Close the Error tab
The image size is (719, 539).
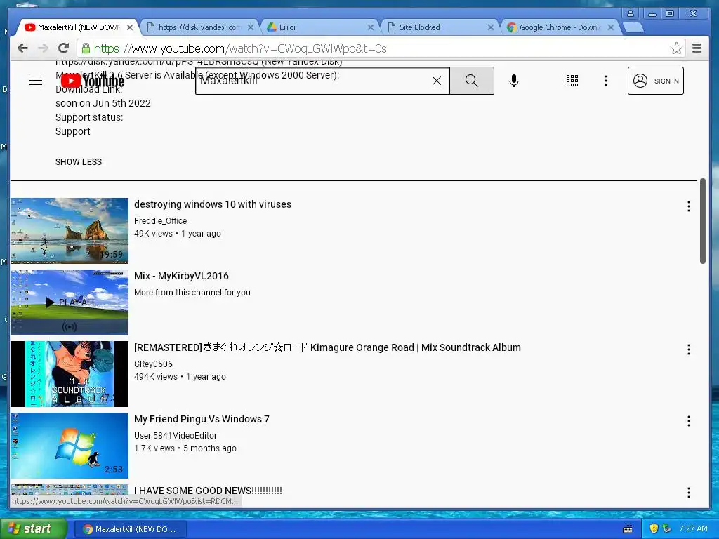371,27
